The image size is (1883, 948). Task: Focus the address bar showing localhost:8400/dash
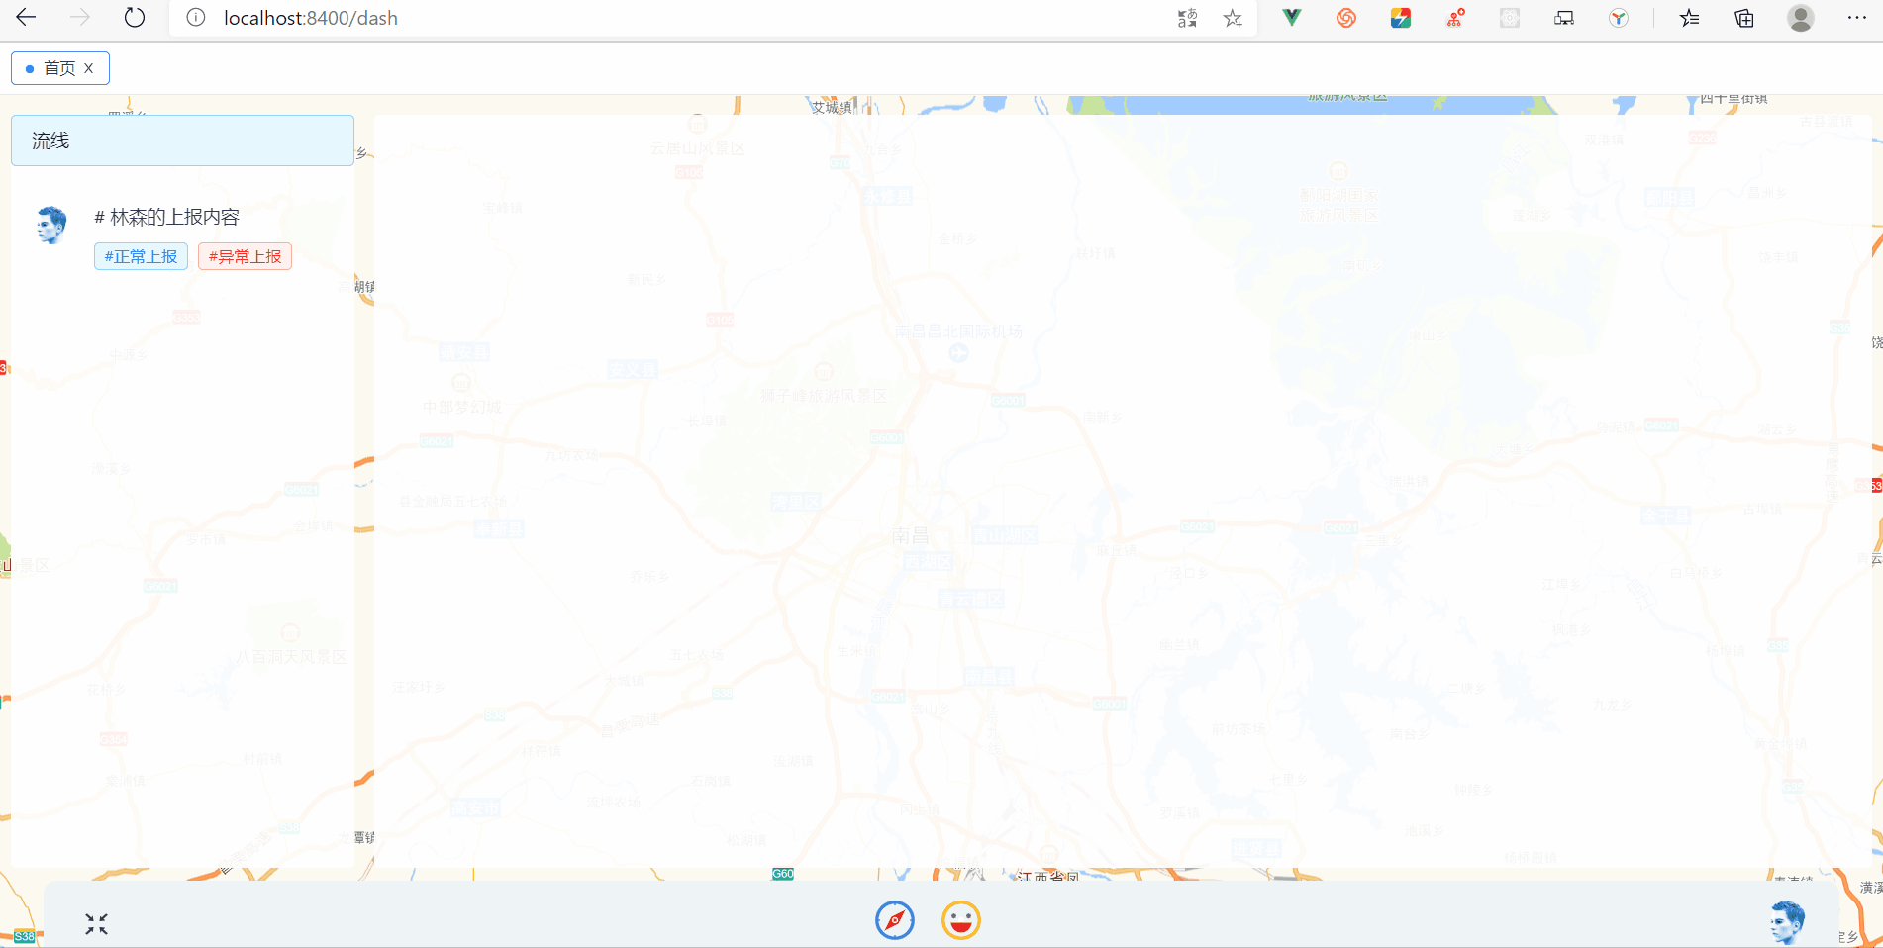click(693, 18)
